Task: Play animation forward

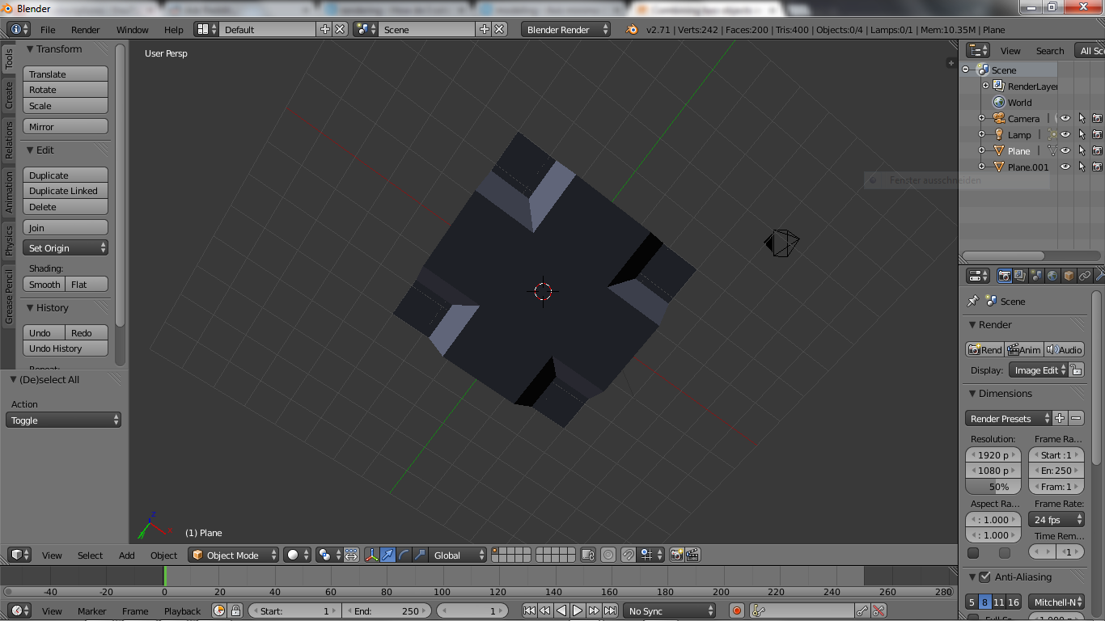Action: tap(578, 610)
